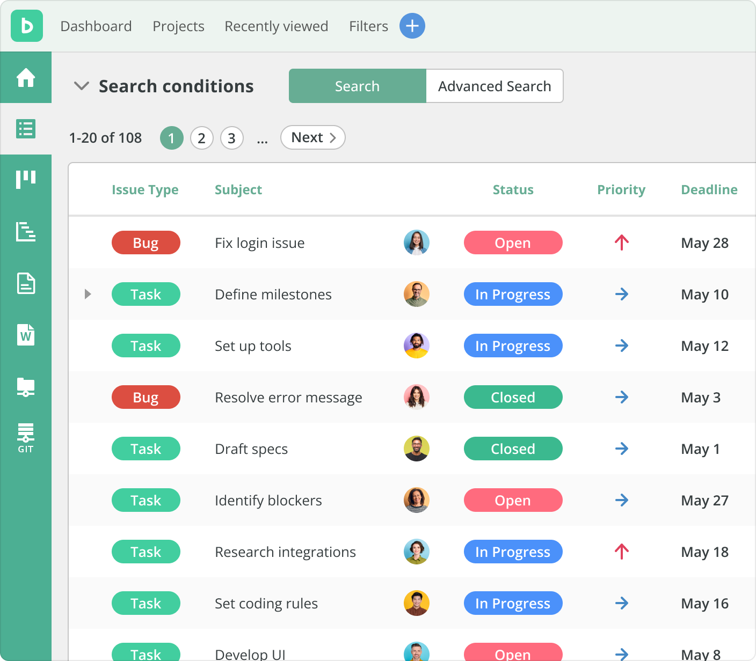756x661 pixels.
Task: Open the Board view sidebar icon
Action: [26, 180]
